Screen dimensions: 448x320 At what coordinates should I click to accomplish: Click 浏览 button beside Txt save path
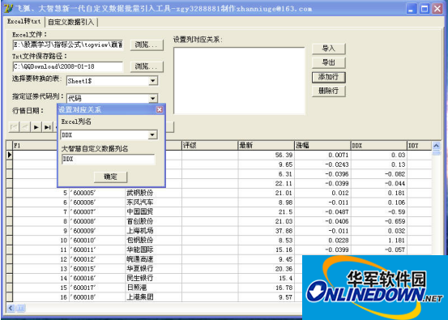click(x=147, y=66)
